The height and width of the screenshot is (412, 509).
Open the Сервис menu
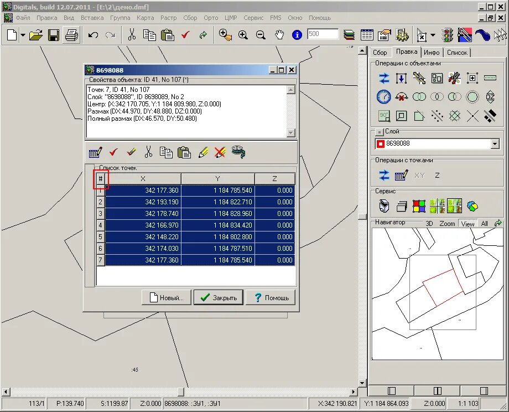(253, 18)
